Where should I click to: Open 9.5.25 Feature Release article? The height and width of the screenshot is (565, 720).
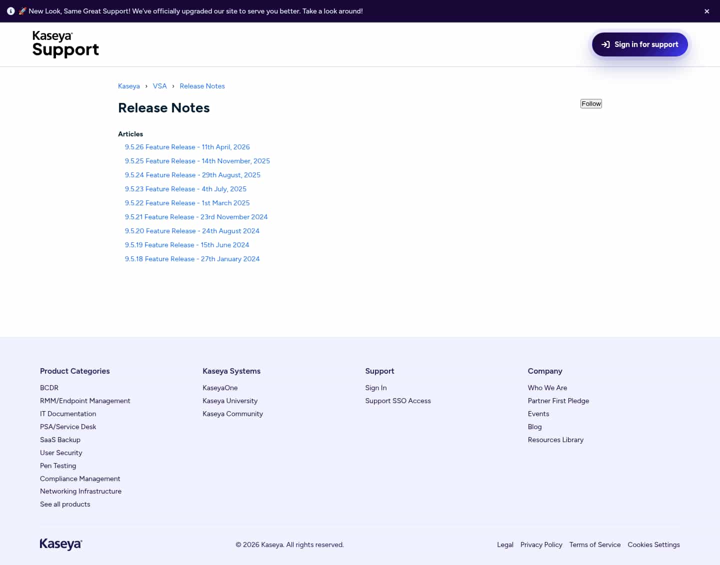tap(197, 161)
